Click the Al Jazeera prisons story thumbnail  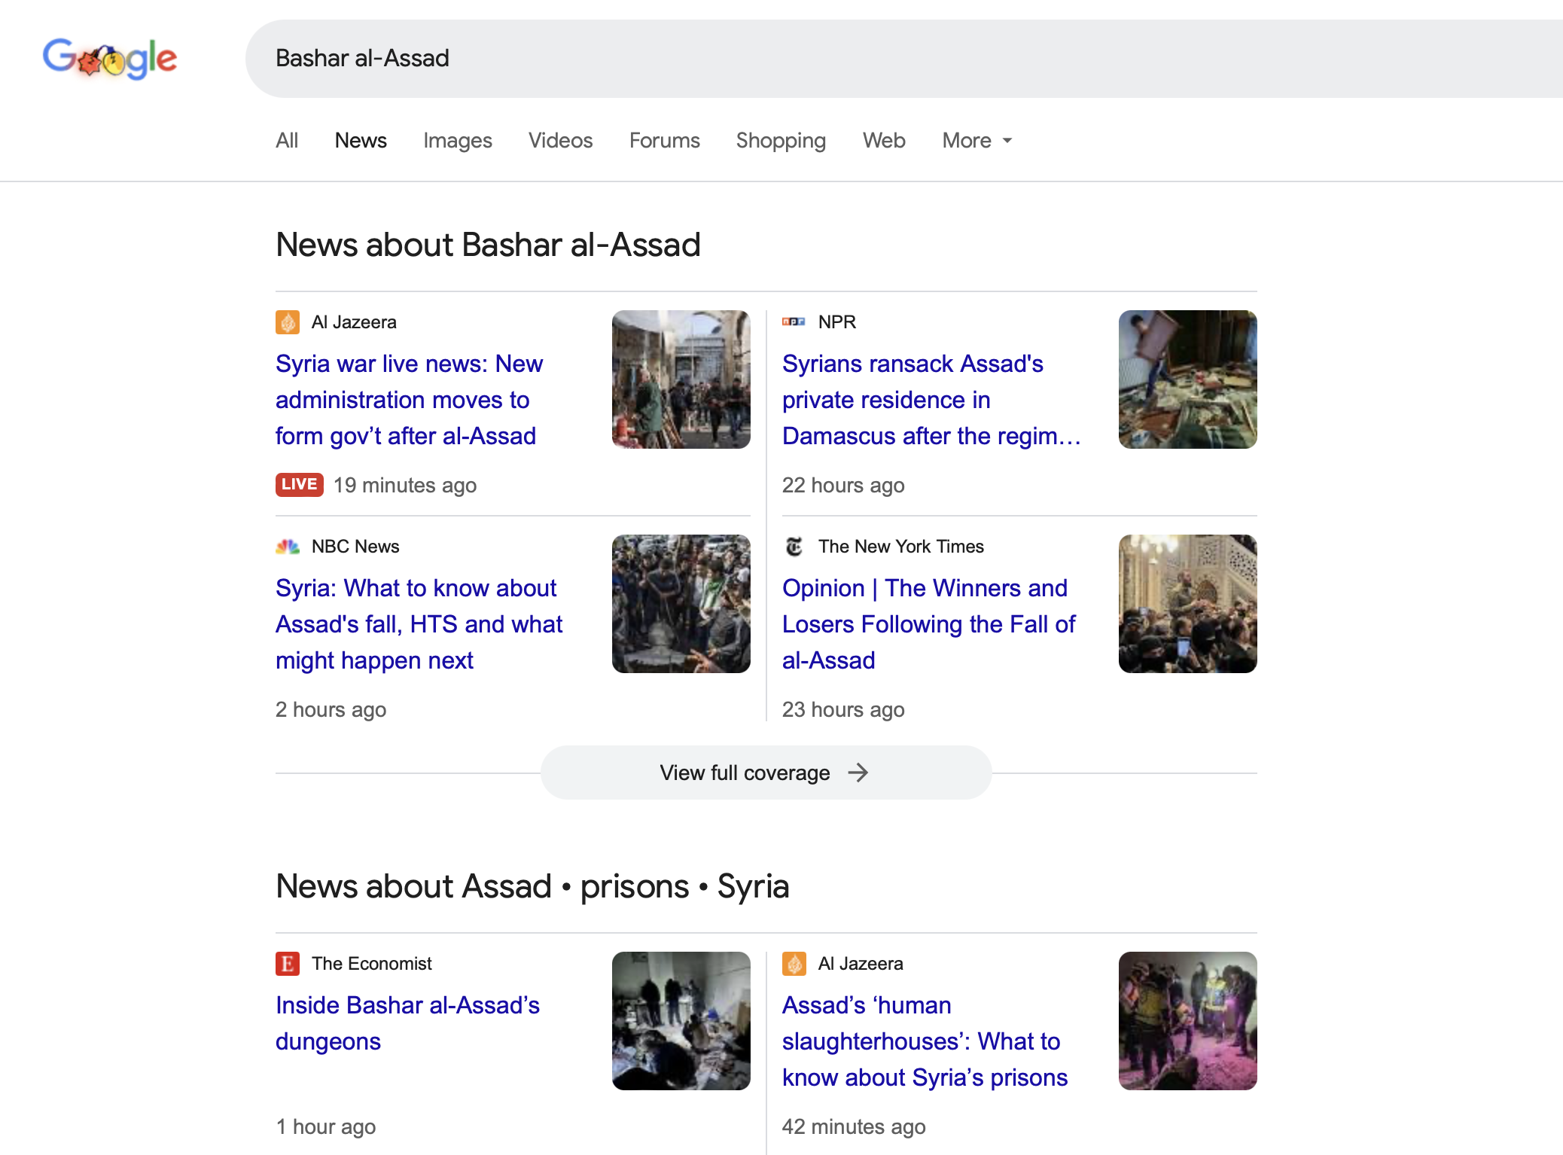[x=1188, y=1021]
